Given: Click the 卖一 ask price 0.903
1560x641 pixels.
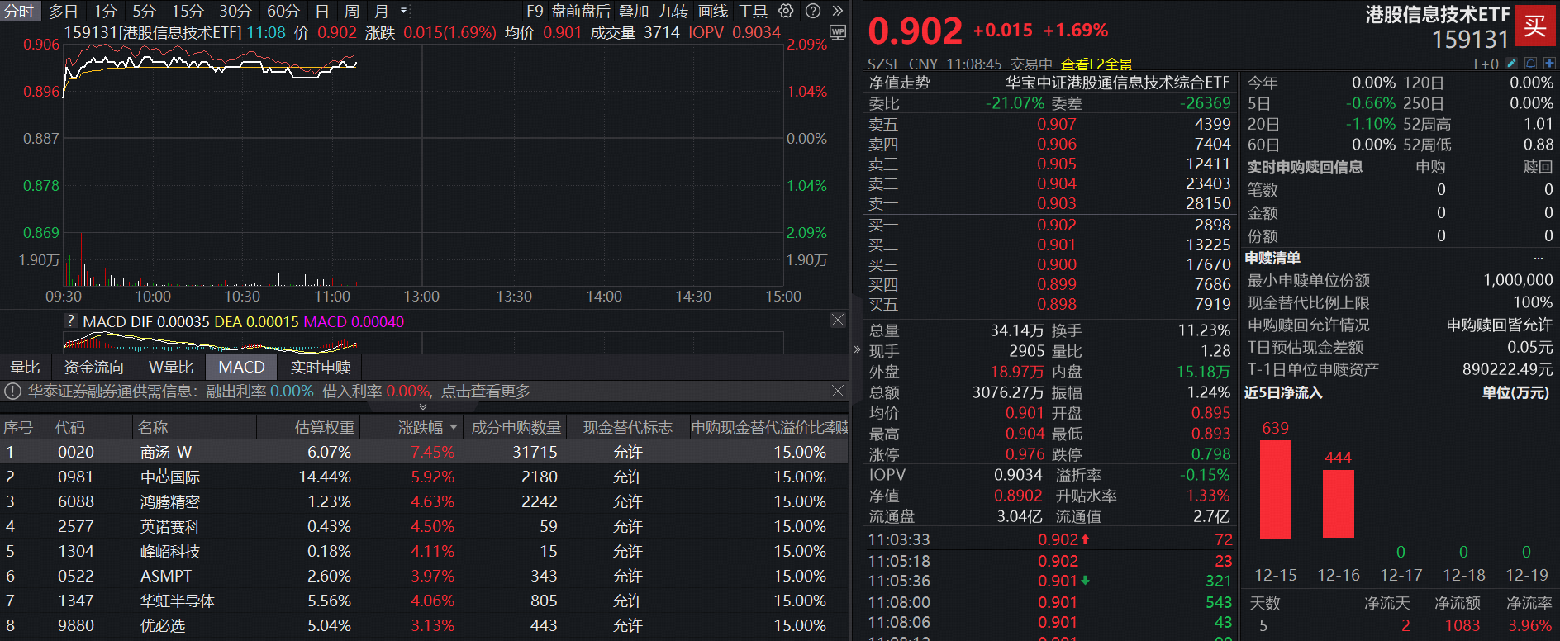Looking at the screenshot, I should (x=1057, y=203).
